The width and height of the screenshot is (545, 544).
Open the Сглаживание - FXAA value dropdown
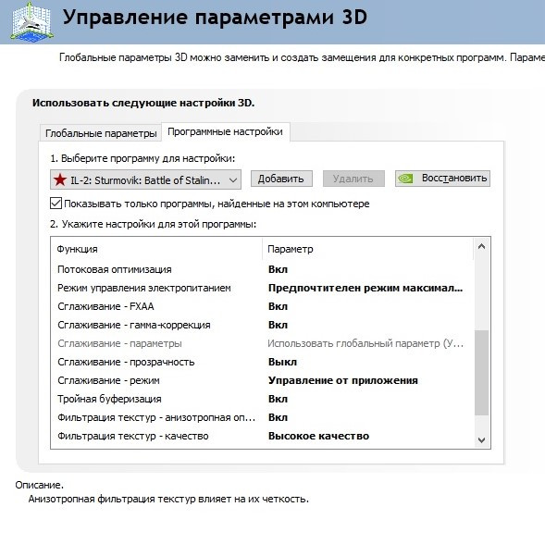(x=365, y=306)
